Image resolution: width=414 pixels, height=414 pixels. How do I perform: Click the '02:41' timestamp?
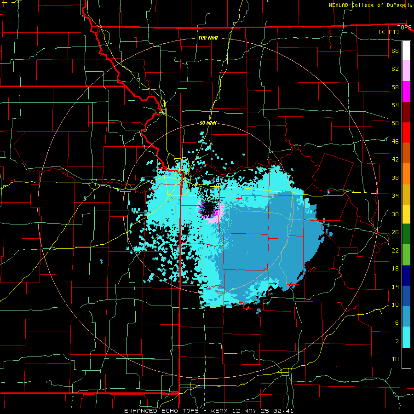click(283, 411)
